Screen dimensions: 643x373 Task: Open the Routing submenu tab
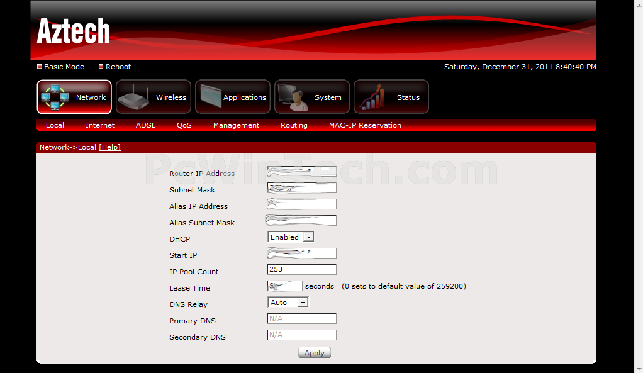pyautogui.click(x=294, y=125)
